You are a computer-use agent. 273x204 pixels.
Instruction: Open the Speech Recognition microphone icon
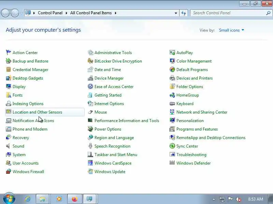tap(90, 146)
